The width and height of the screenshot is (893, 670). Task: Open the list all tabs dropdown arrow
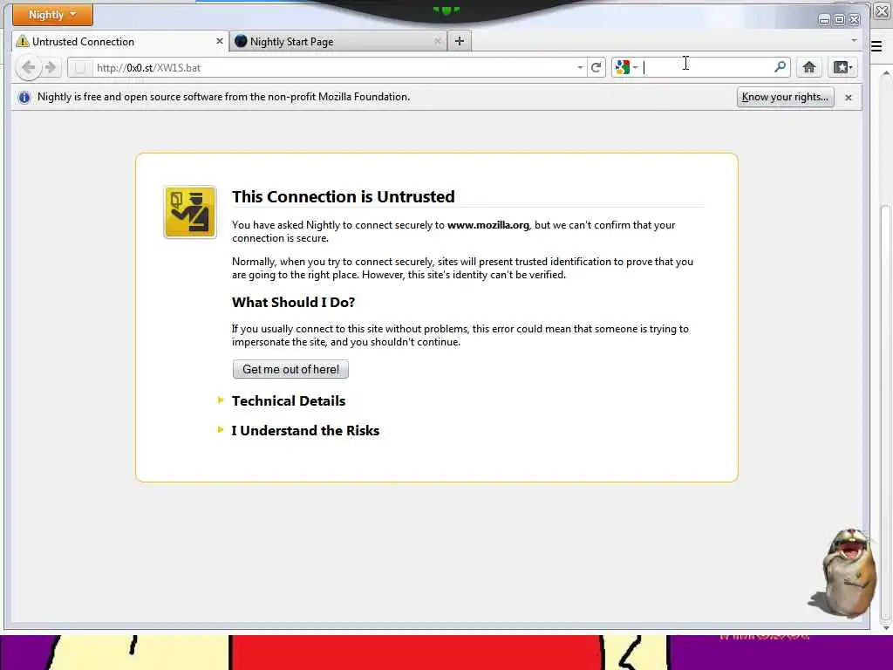(x=854, y=40)
